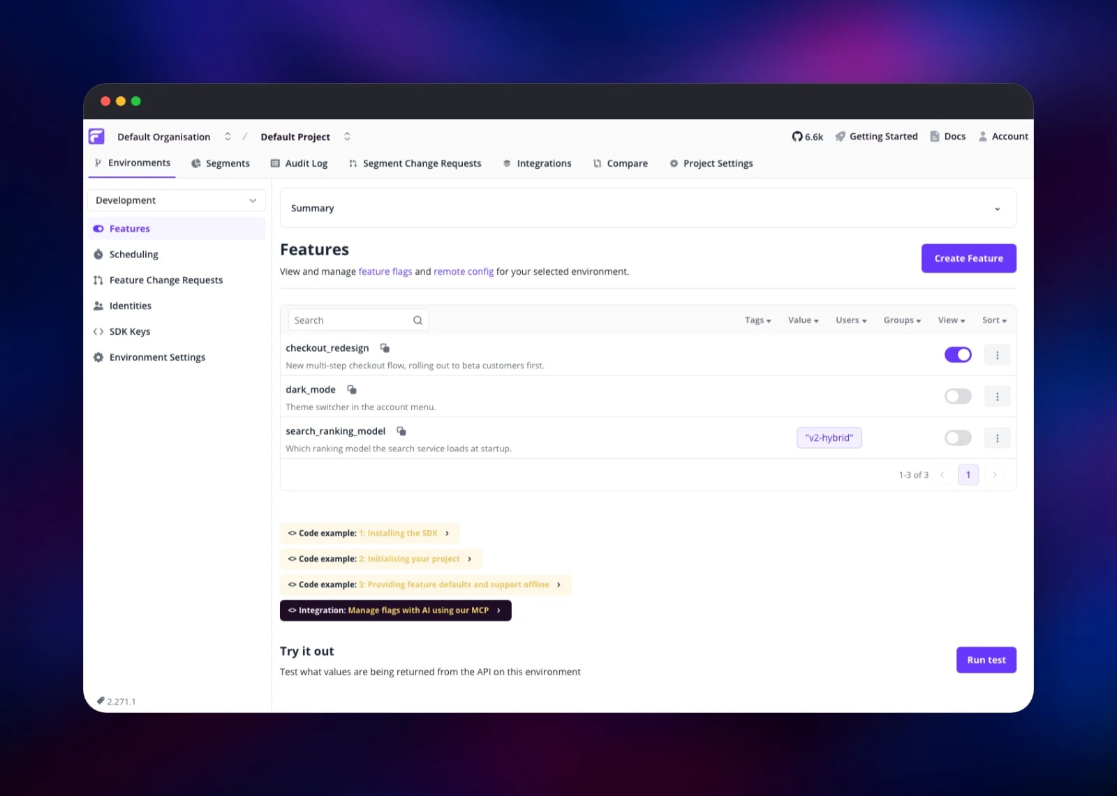Click the Scheduling timer icon
The height and width of the screenshot is (796, 1117).
(x=98, y=255)
